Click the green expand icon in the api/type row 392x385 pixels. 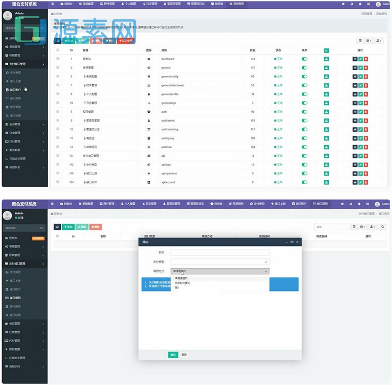(326, 165)
